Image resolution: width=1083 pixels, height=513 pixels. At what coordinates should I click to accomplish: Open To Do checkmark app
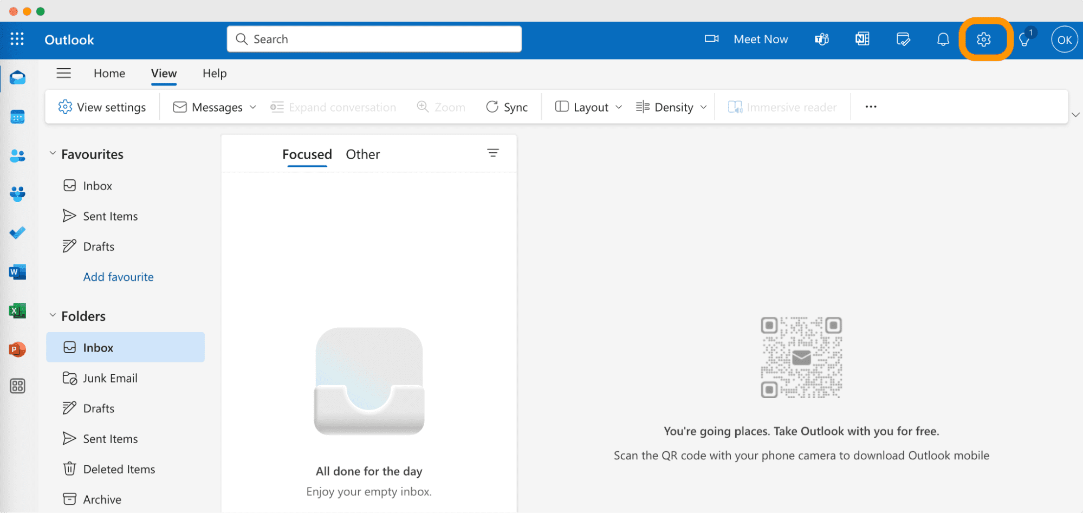click(x=17, y=233)
